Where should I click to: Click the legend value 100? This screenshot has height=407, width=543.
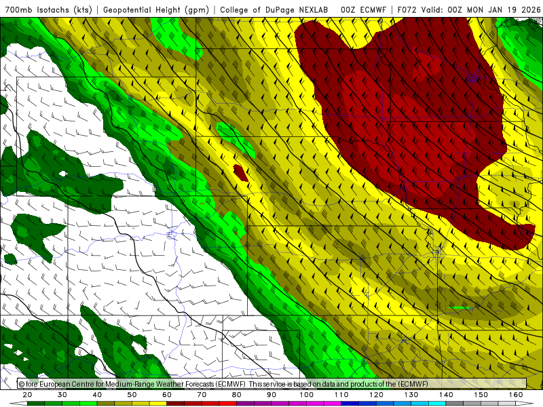pos(307,395)
